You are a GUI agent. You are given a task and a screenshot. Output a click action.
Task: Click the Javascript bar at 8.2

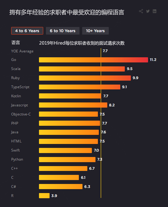(73, 105)
